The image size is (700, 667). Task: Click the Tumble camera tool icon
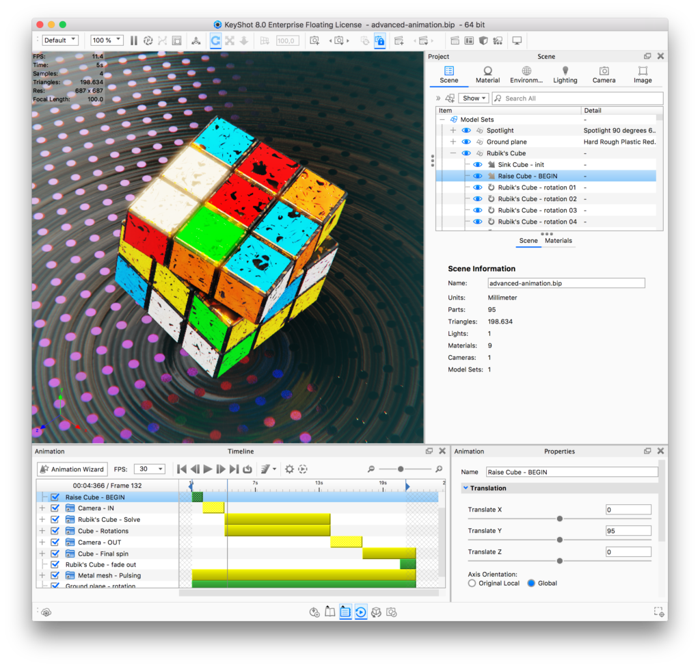coord(215,40)
